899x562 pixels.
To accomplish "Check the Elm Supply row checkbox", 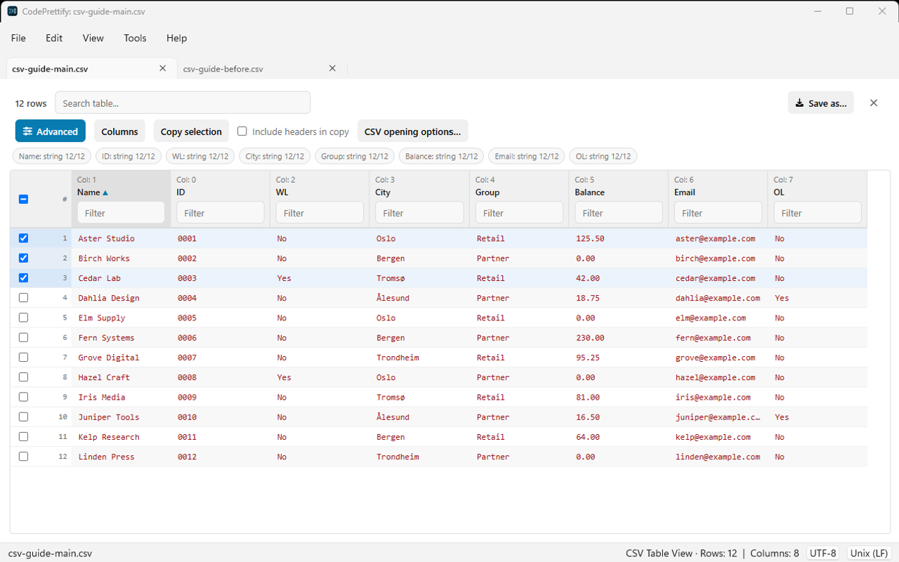I will click(x=23, y=318).
